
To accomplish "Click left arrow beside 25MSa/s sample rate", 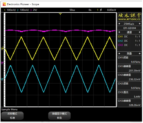I will point(119,24).
